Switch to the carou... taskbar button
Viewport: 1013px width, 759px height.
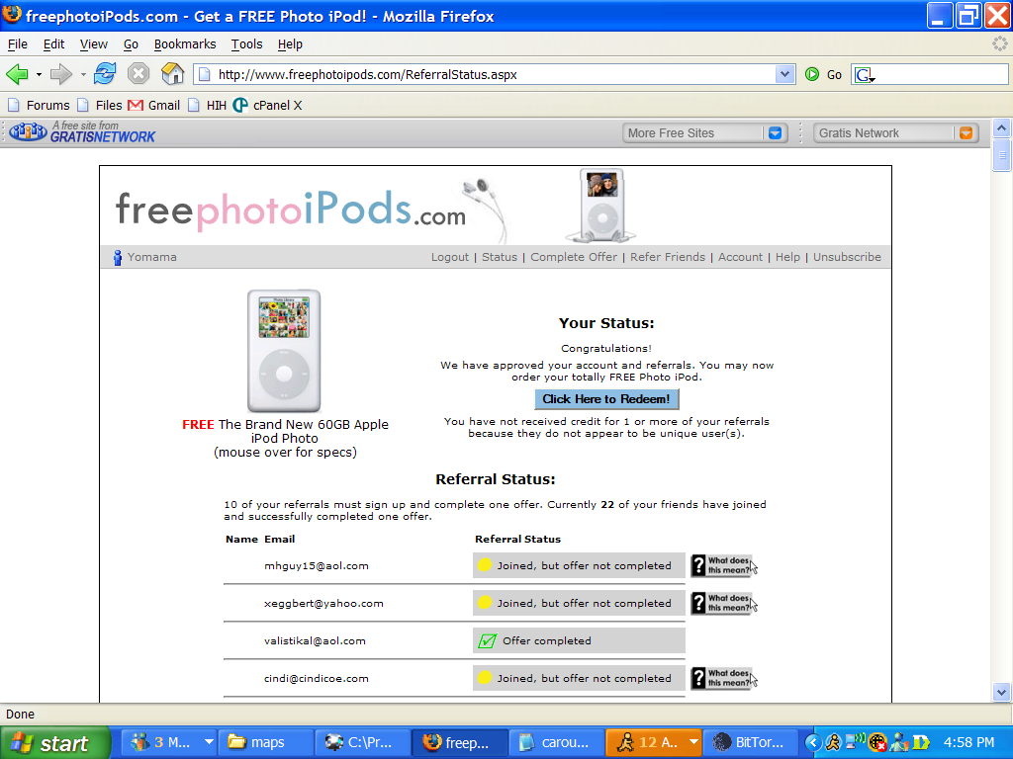tap(556, 742)
